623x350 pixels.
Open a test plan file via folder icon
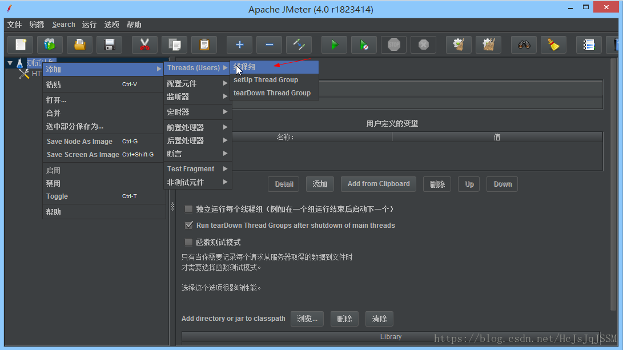[80, 45]
